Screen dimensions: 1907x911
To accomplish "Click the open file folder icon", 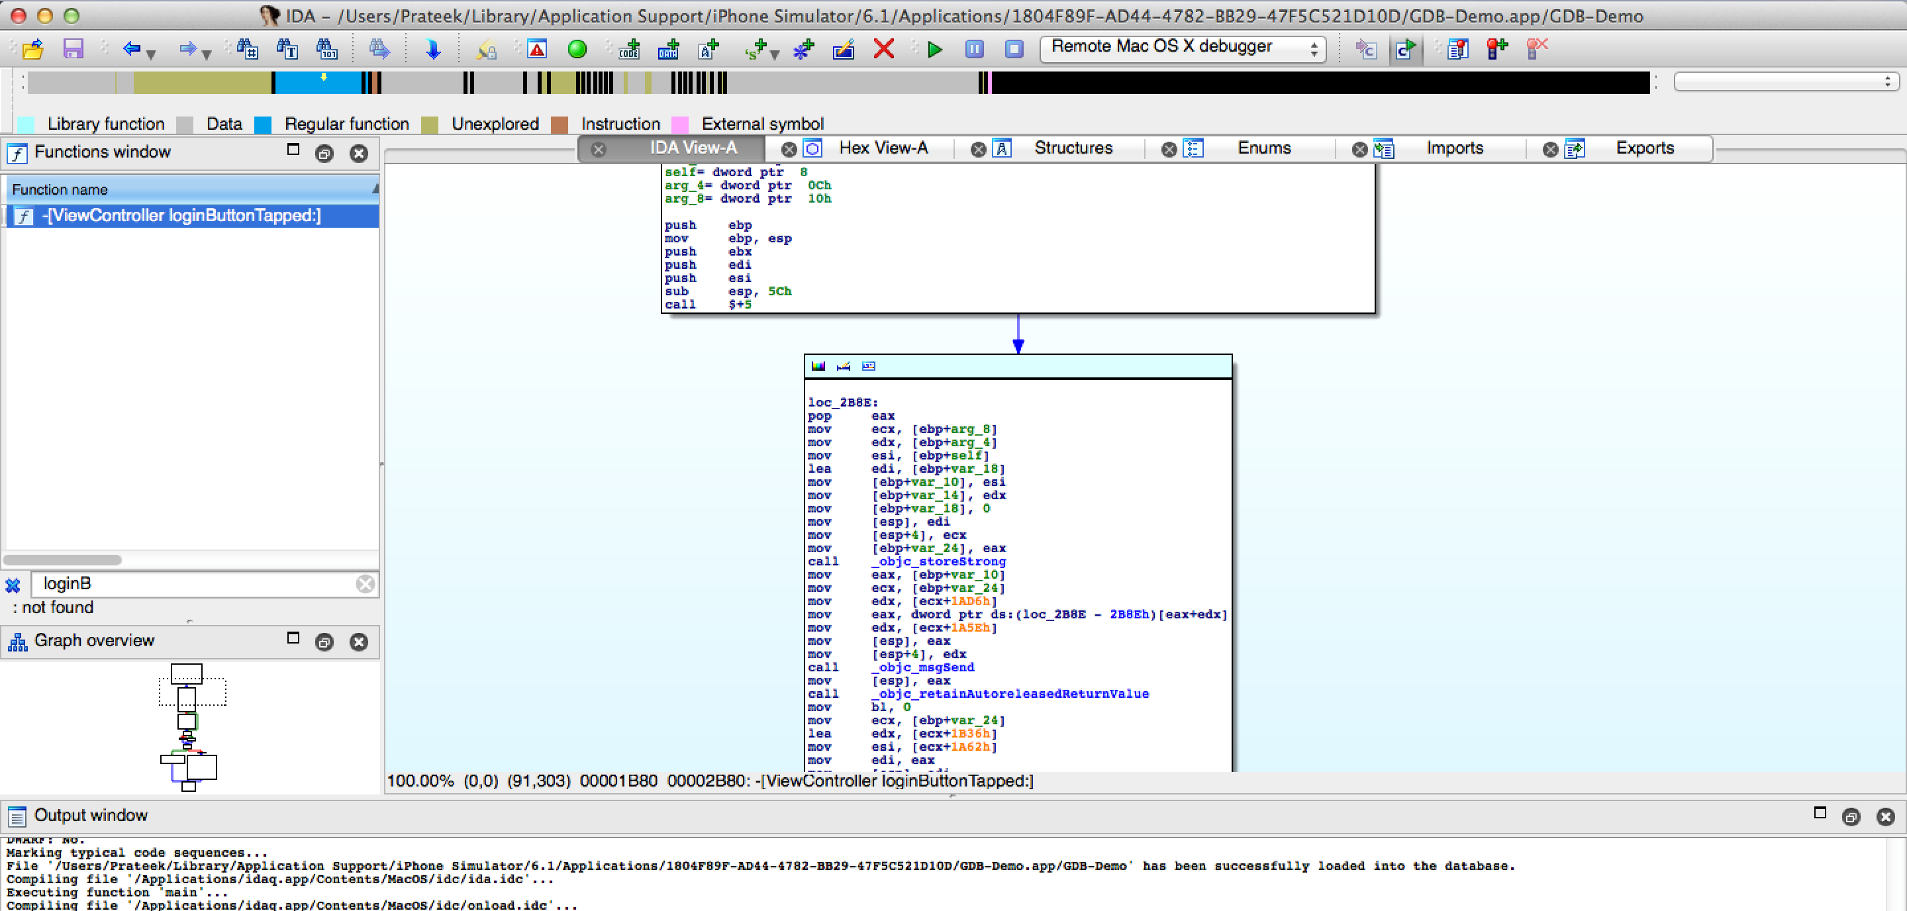I will pos(33,50).
